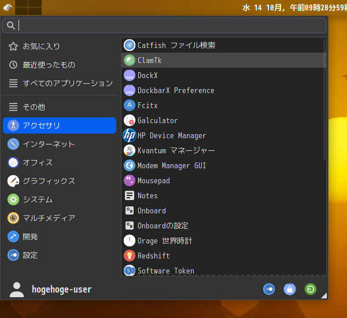Click the search magnifier icon
Image resolution: width=347 pixels, height=318 pixels.
(x=10, y=25)
